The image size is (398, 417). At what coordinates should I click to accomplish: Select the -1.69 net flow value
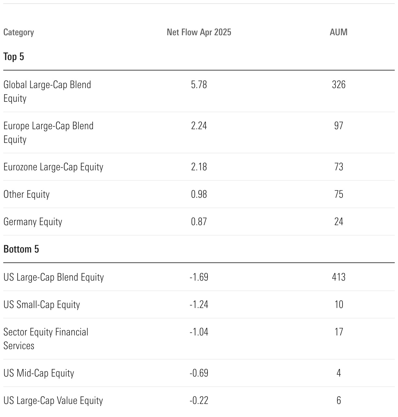(x=199, y=277)
